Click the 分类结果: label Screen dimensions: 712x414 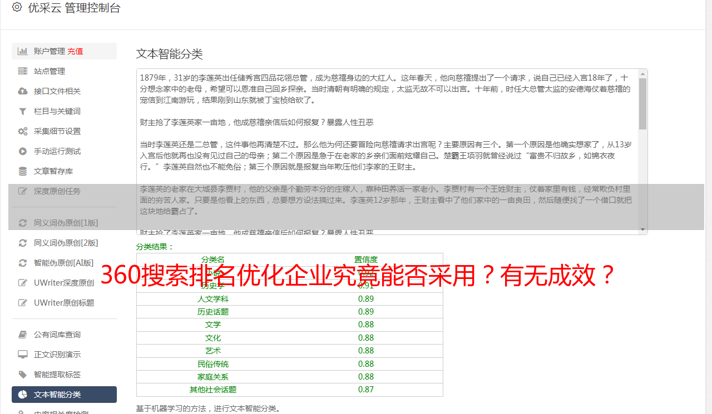[x=155, y=247]
